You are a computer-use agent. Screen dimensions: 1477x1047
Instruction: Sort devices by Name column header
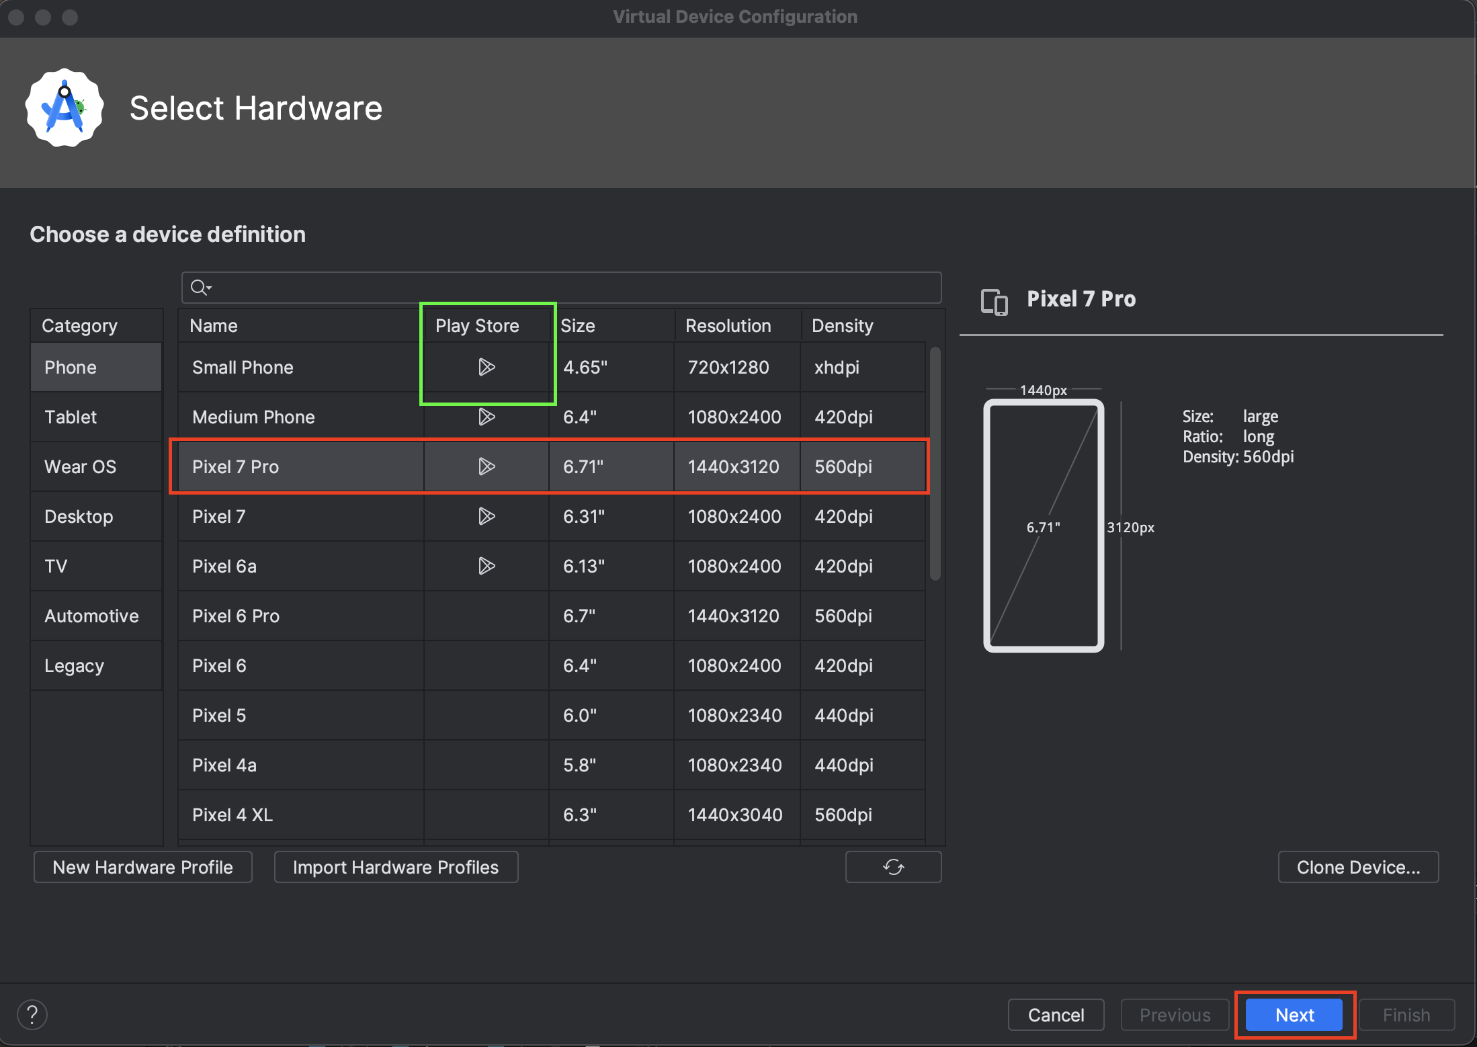[x=214, y=325]
